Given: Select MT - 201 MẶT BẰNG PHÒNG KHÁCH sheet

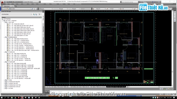Looking at the screenshot, I should coord(19,39).
